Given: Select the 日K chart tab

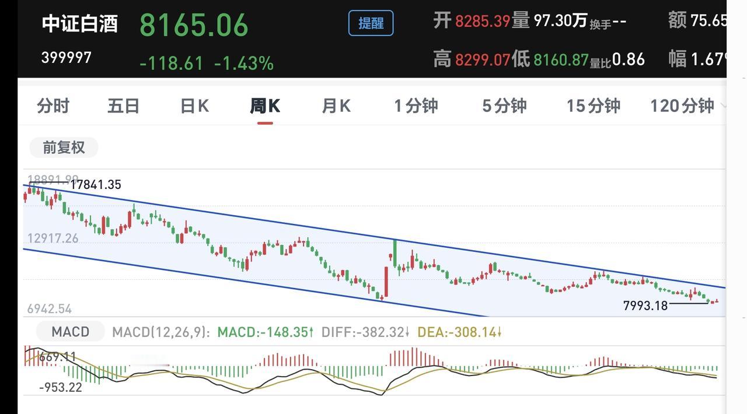Looking at the screenshot, I should click(194, 106).
